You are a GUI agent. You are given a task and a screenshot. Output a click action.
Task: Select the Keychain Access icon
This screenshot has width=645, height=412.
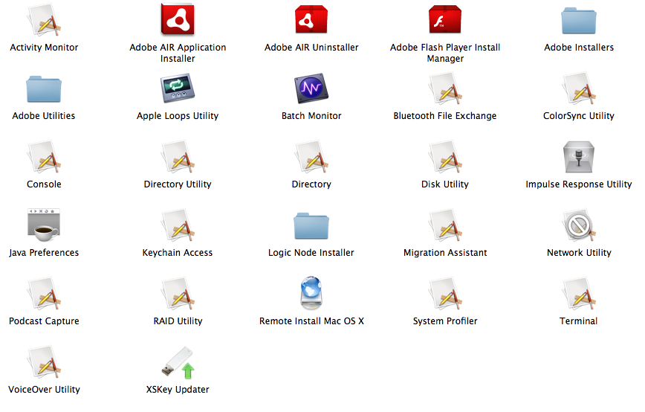178,225
